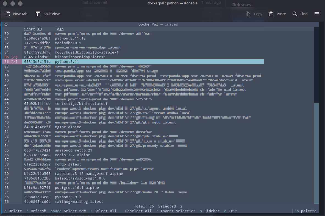Select the highlighted python:3.11 row

[133, 62]
